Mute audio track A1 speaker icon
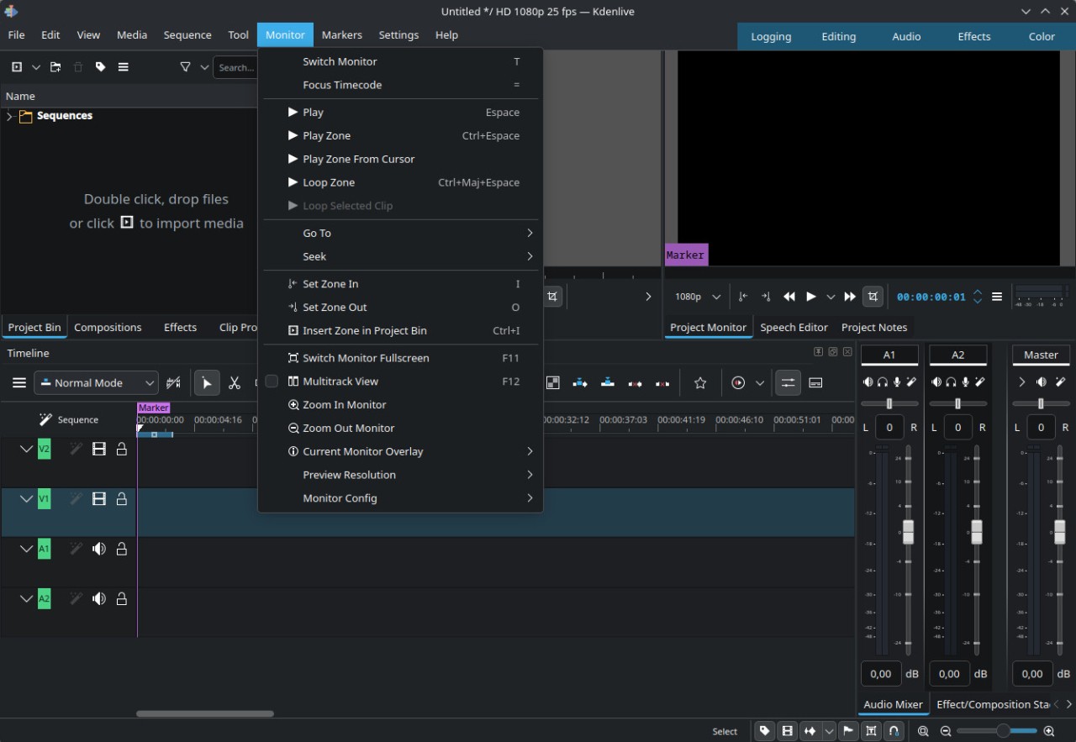Screen dimensions: 1076x742 pos(99,549)
